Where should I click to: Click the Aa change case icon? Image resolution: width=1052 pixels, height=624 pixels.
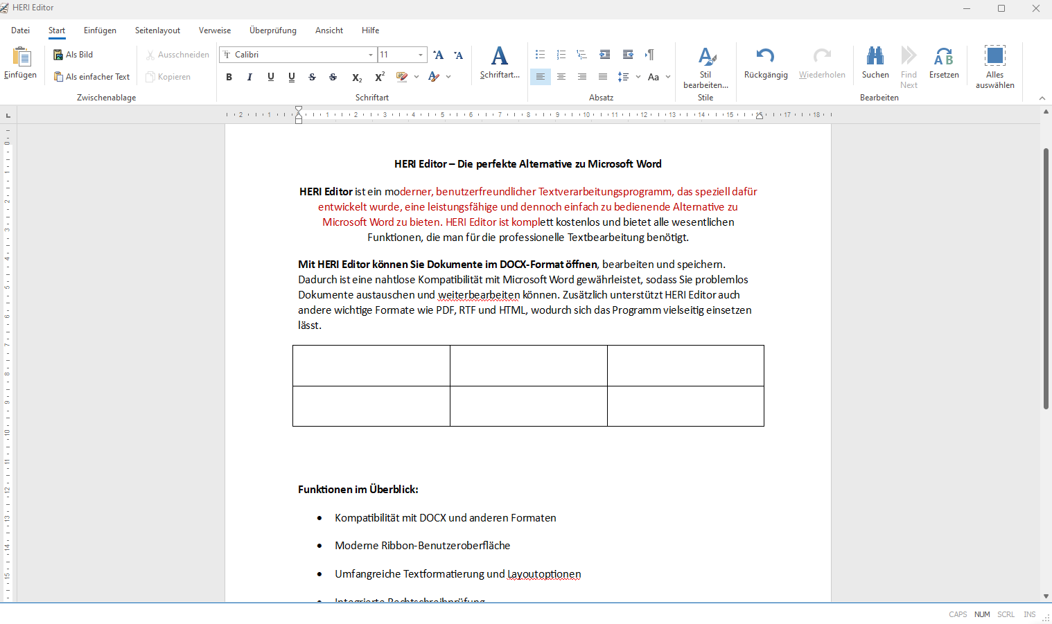654,77
